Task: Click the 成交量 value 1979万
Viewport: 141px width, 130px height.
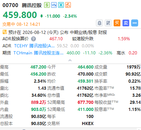Action: click(x=134, y=67)
